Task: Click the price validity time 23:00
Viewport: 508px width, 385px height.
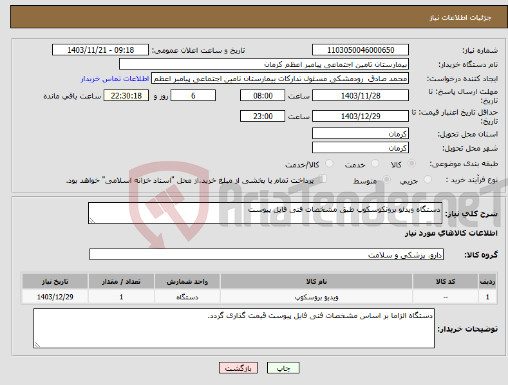Action: click(263, 116)
